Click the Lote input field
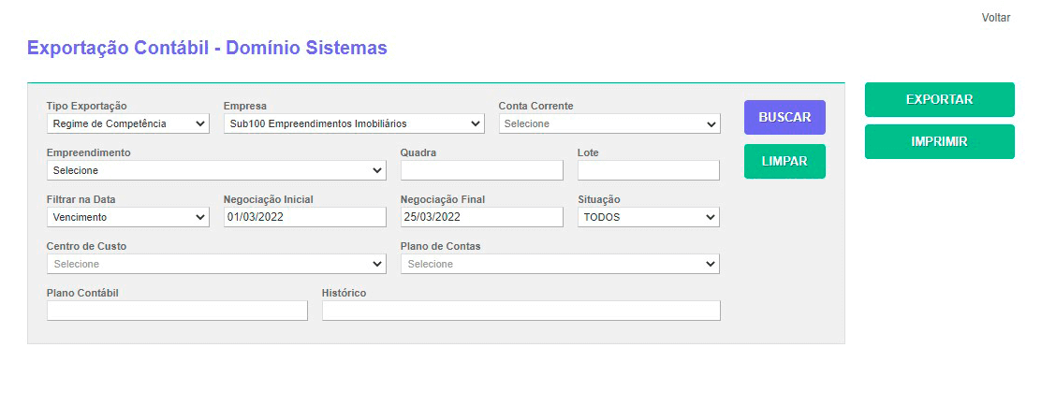This screenshot has width=1041, height=420. [648, 170]
